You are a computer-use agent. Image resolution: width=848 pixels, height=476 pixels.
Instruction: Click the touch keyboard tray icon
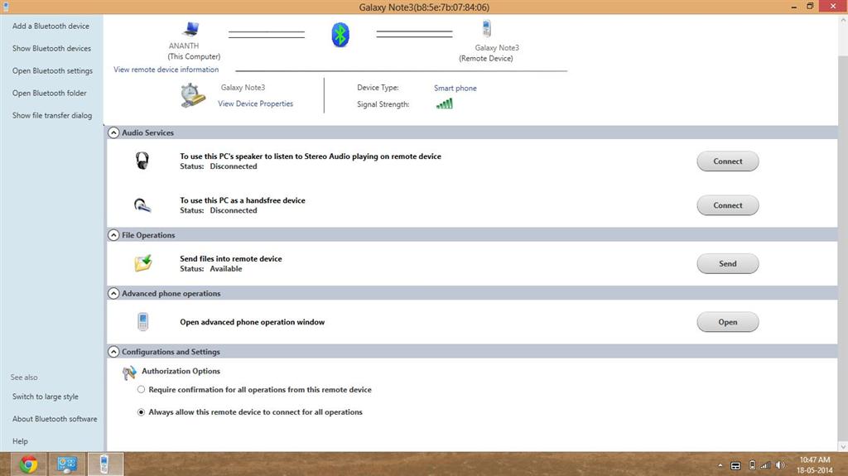pos(735,466)
